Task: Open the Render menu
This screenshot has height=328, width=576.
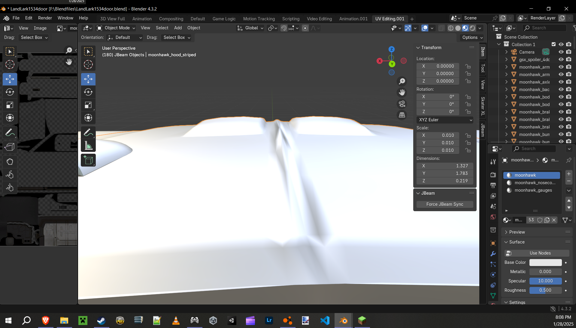Action: (x=45, y=18)
